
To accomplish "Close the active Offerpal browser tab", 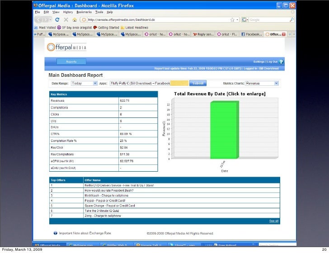I will point(283,34).
